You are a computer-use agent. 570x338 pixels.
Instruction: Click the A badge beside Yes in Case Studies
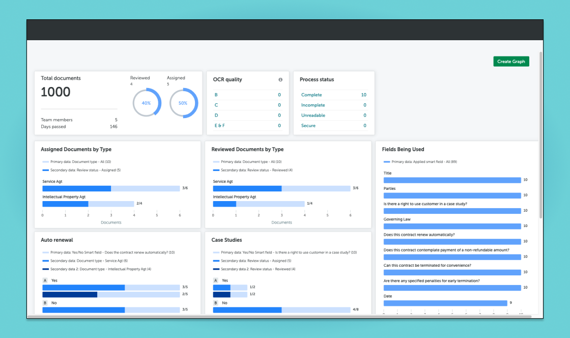pos(215,280)
